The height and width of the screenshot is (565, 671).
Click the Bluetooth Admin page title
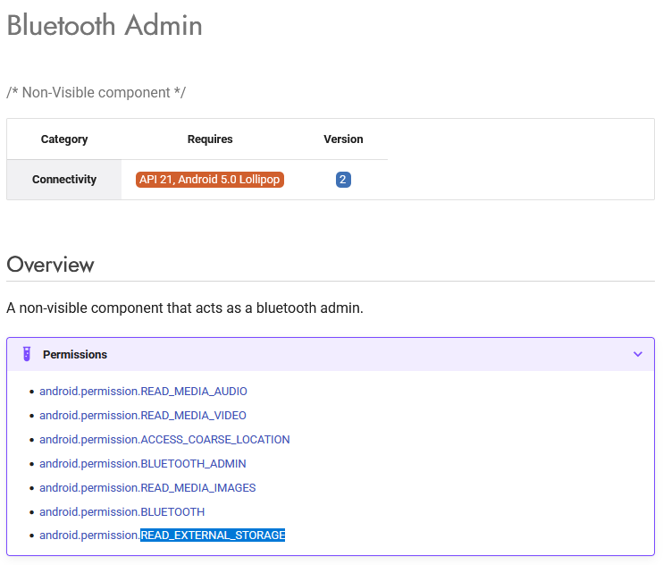(105, 25)
